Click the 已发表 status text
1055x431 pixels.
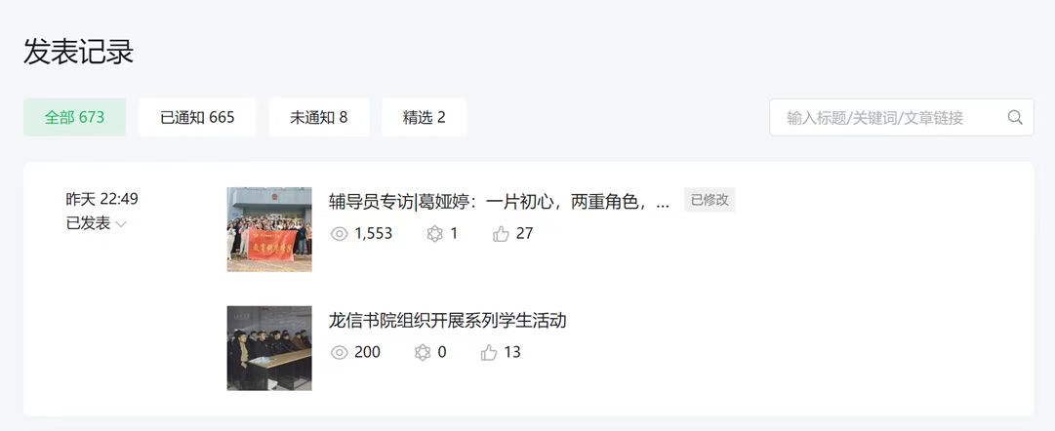click(88, 224)
